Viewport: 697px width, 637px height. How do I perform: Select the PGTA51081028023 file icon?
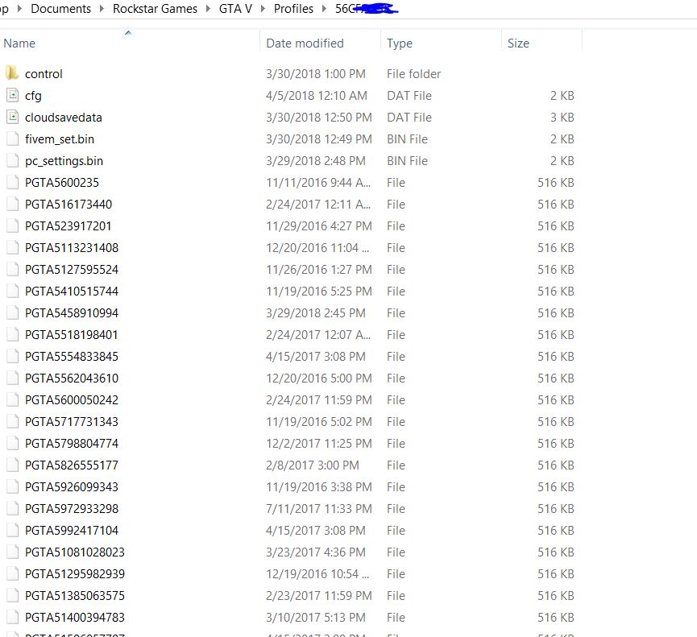(x=13, y=552)
